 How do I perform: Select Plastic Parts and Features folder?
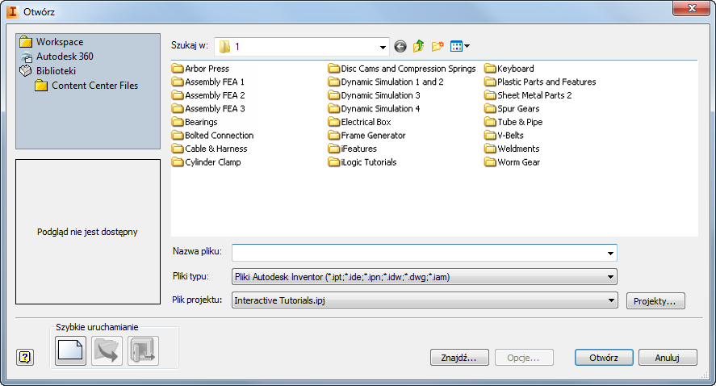540,82
